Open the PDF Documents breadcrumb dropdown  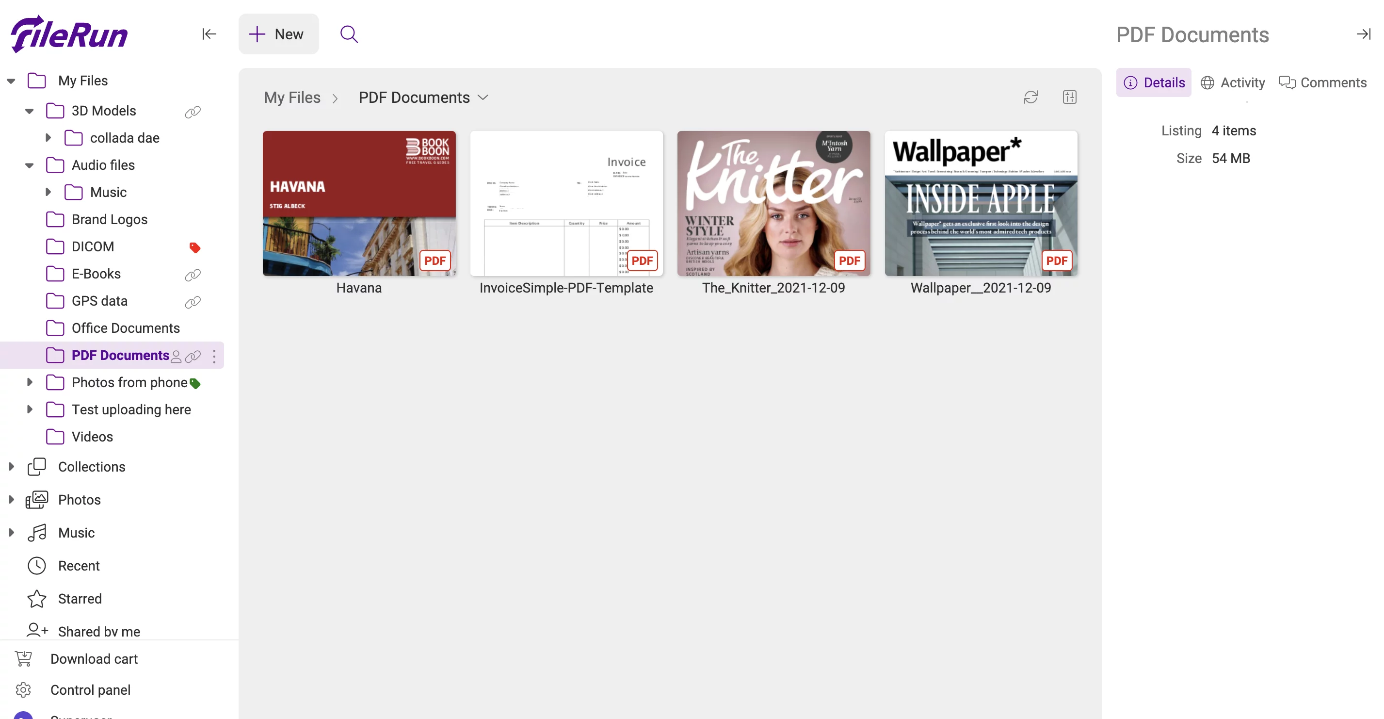(483, 97)
